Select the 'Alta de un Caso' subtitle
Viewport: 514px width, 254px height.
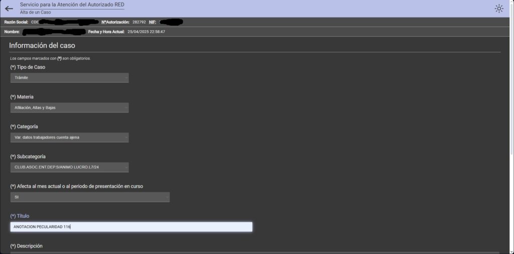click(37, 12)
